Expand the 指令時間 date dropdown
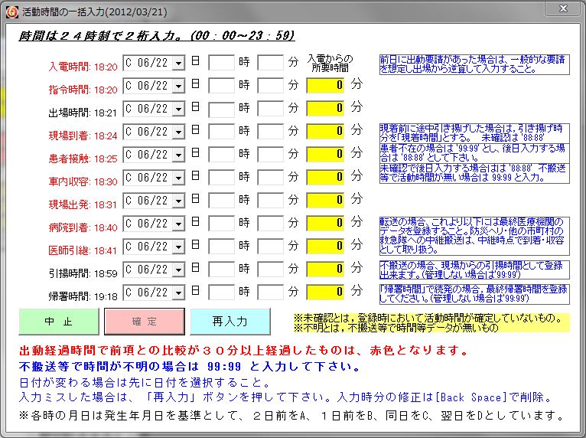 coord(178,86)
